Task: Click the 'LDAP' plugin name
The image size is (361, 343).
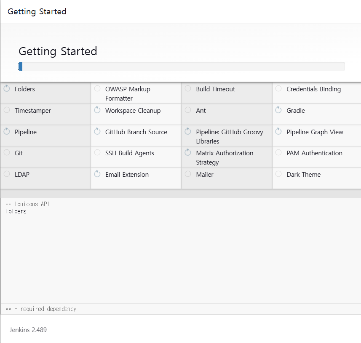Action: pyautogui.click(x=22, y=175)
